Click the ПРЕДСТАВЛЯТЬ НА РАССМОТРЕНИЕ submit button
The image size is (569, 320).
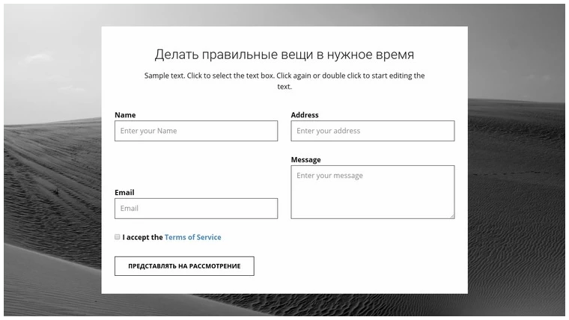click(184, 266)
